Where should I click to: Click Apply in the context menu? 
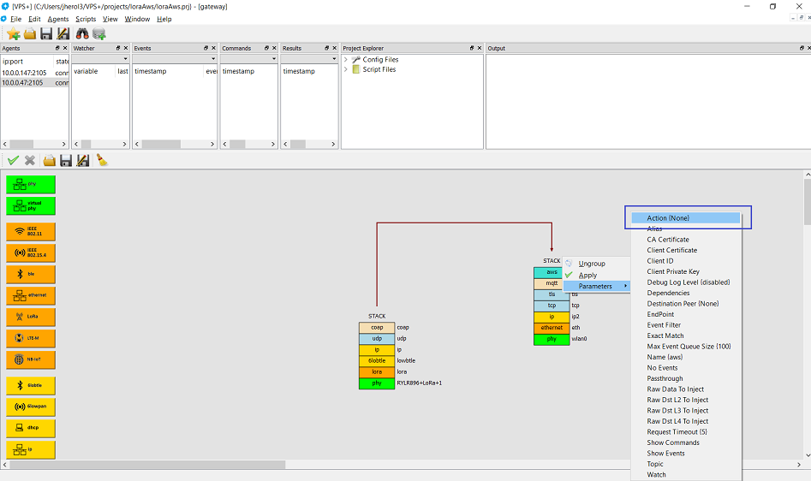[x=587, y=275]
